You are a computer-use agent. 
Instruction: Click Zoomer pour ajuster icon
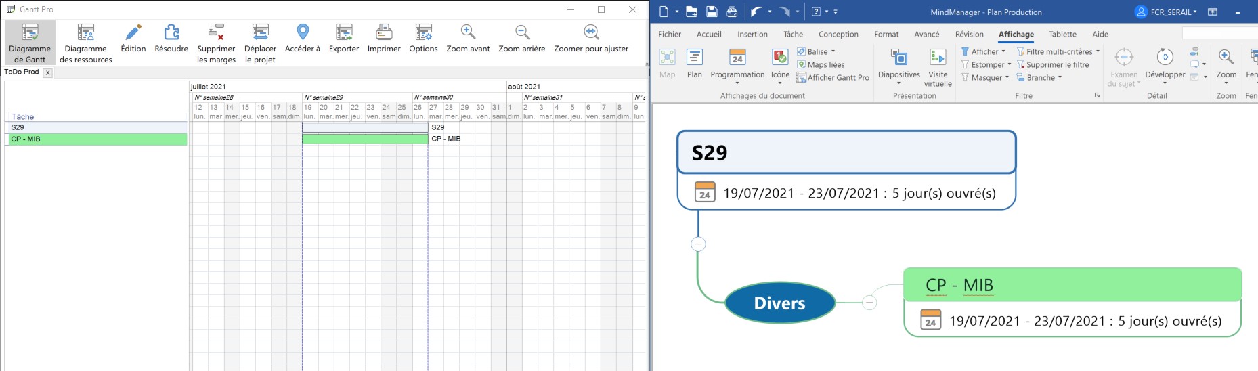click(591, 32)
